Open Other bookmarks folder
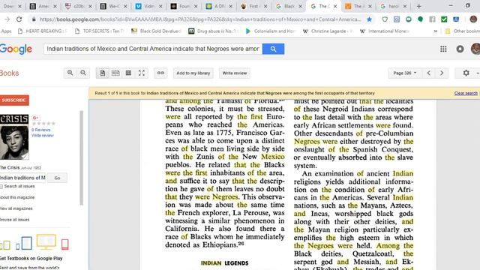 [463, 31]
